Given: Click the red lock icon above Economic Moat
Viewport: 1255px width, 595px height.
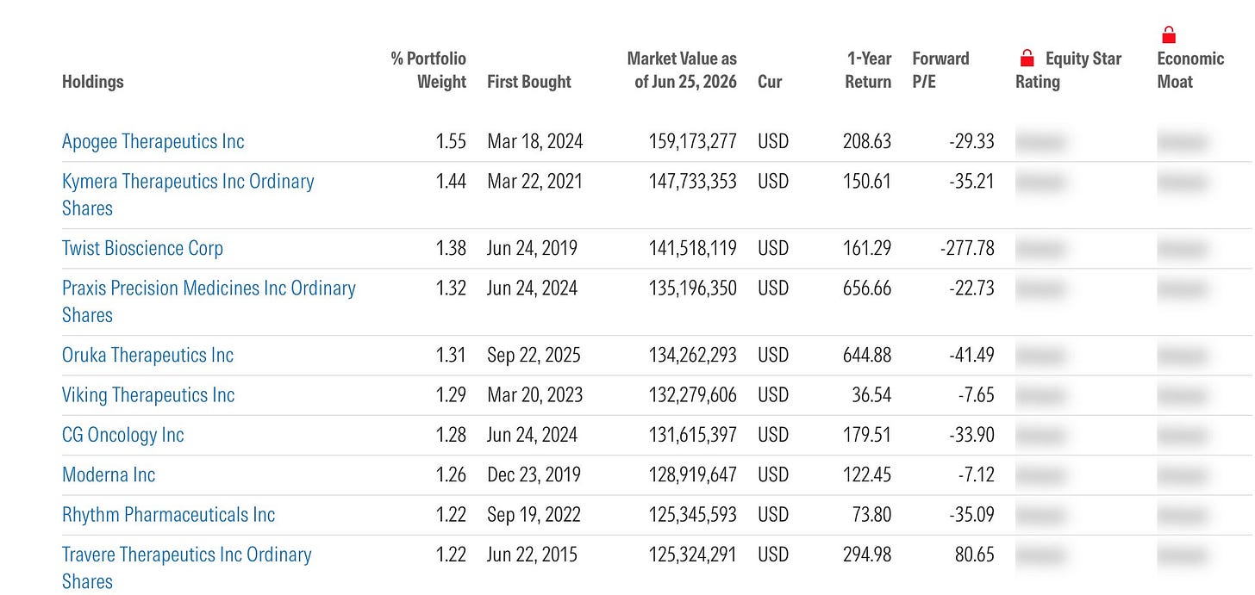Looking at the screenshot, I should [1169, 34].
